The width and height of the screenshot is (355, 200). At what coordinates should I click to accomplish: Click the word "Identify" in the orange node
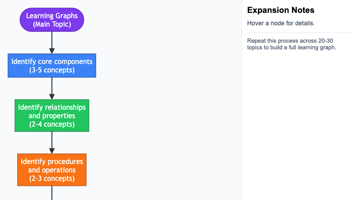(x=33, y=161)
